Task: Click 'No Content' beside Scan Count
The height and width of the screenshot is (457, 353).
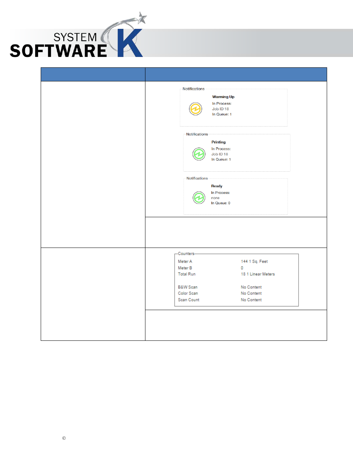Action: tap(251, 300)
